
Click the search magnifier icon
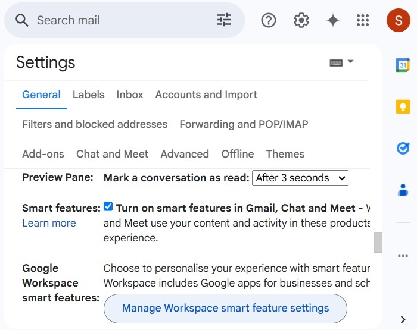[22, 20]
